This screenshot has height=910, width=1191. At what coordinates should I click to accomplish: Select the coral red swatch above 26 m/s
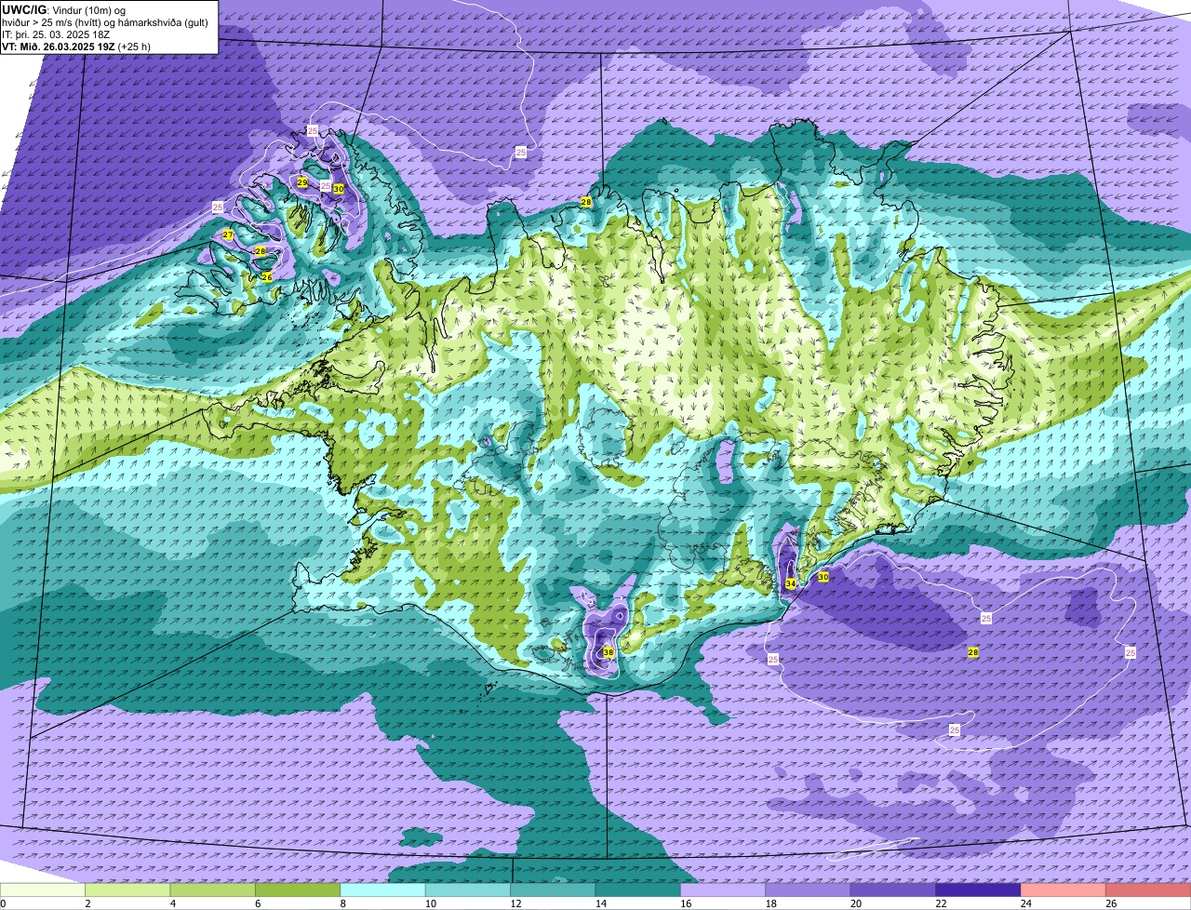[1148, 890]
